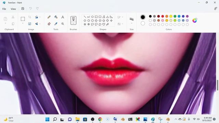Open the Brushes tool
The image size is (219, 123).
pos(73,20)
